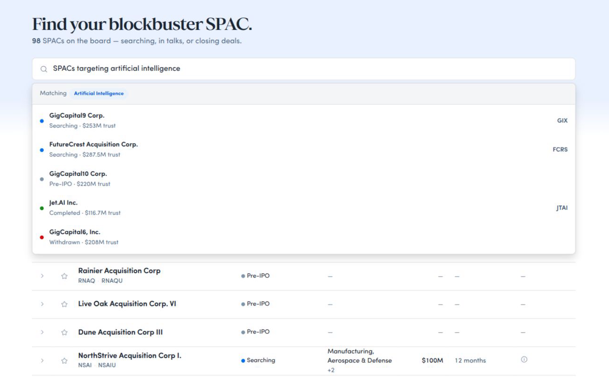609x380 pixels.
Task: Click the RNAQU ticker under Rainier
Action: pos(112,281)
